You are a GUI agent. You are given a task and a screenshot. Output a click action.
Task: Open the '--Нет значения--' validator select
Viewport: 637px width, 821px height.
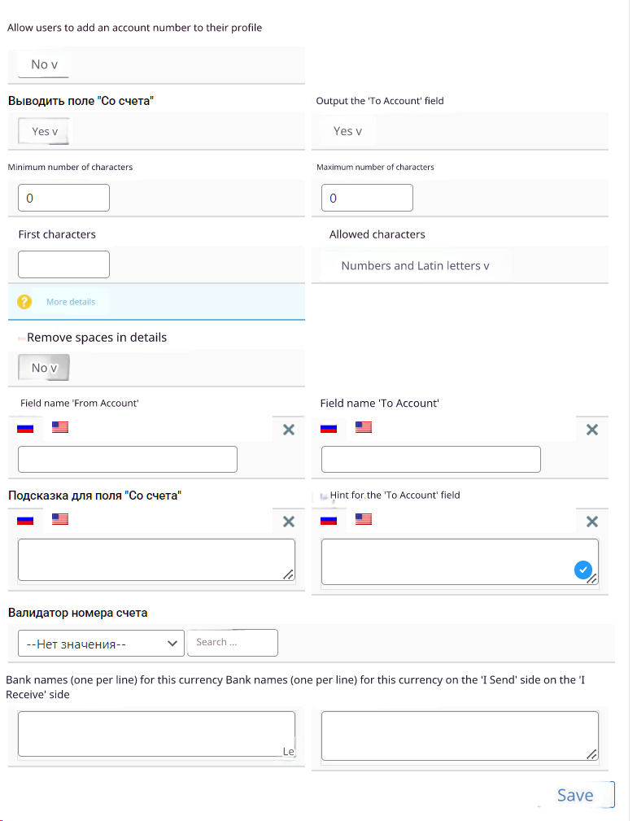point(101,644)
